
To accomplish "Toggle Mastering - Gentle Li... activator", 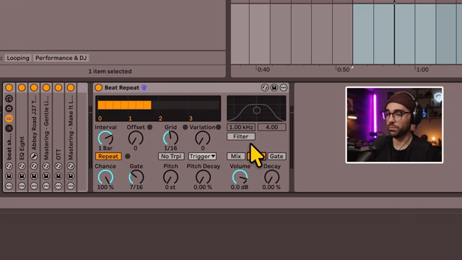I will click(x=46, y=87).
